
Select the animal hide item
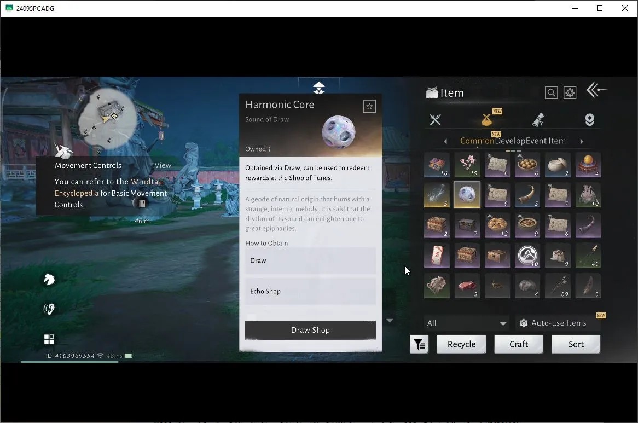437,286
